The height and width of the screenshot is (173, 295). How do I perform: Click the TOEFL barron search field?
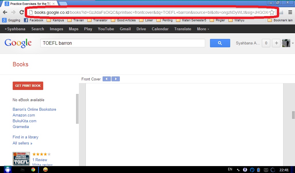[x=123, y=43]
